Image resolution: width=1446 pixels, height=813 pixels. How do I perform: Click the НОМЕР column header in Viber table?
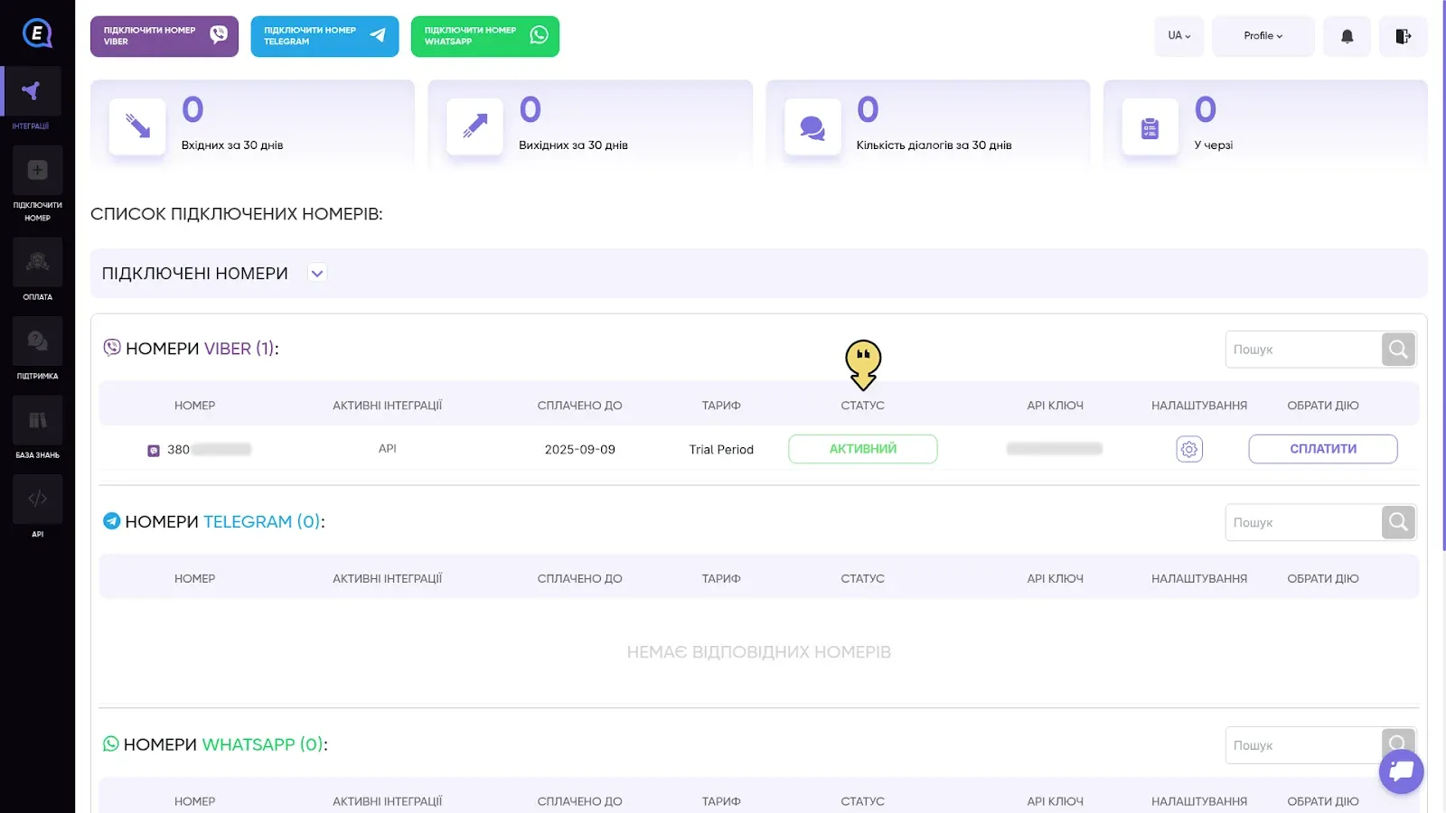(195, 406)
